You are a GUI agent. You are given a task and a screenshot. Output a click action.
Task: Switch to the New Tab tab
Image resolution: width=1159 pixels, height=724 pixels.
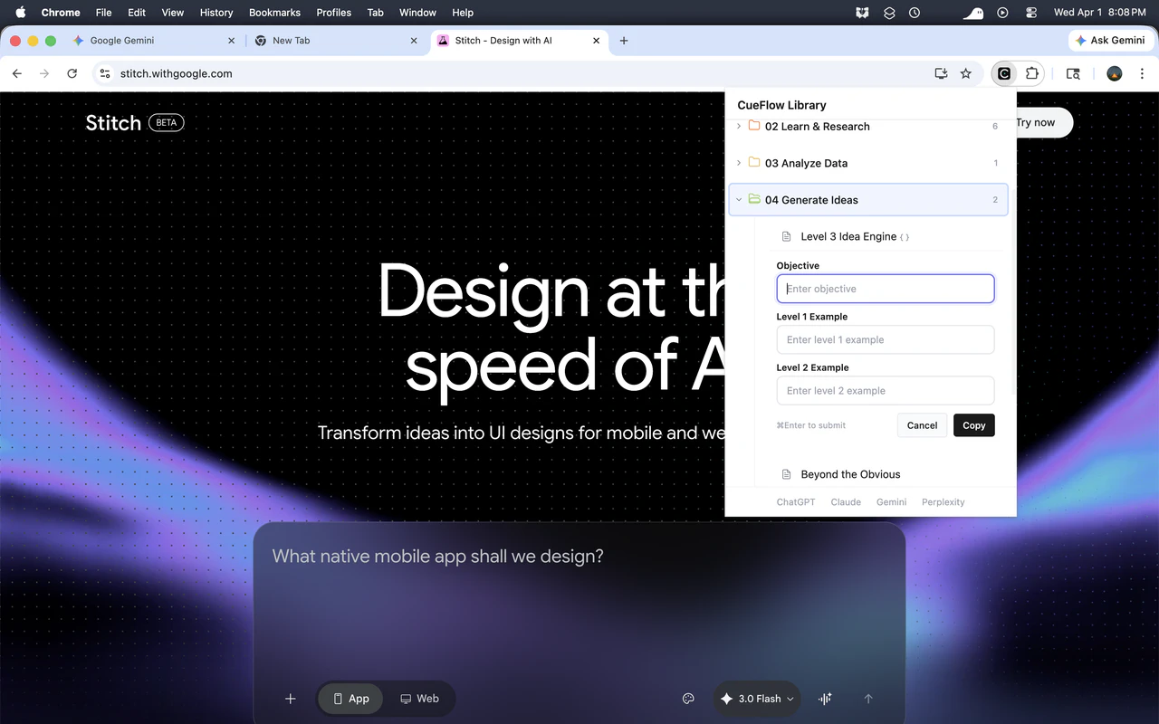[336, 41]
